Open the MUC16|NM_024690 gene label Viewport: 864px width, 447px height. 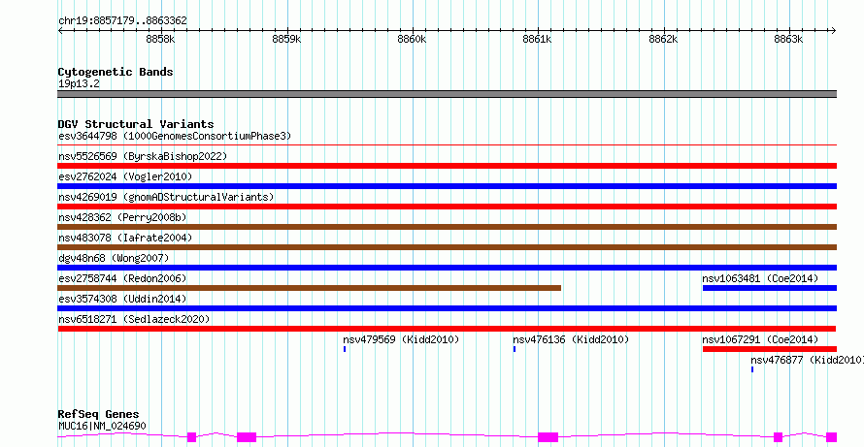click(102, 426)
